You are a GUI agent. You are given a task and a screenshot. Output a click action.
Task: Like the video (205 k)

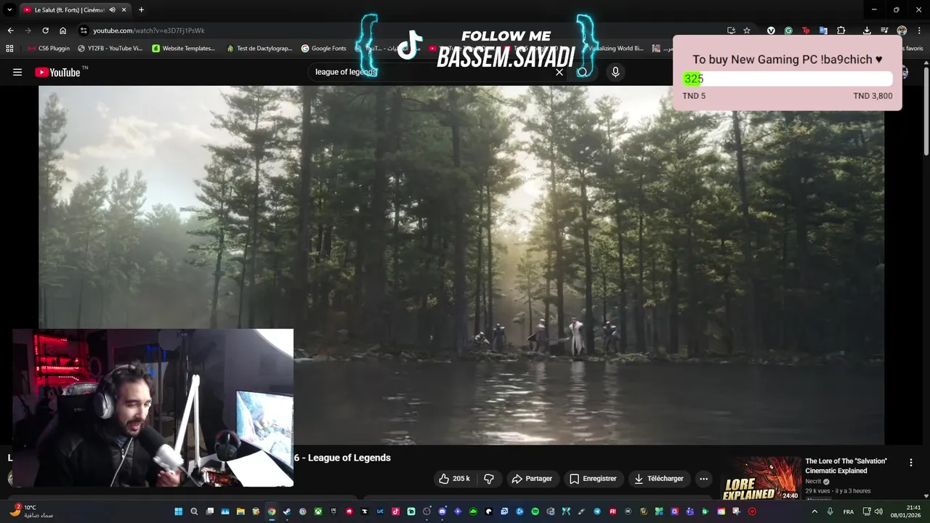point(454,479)
